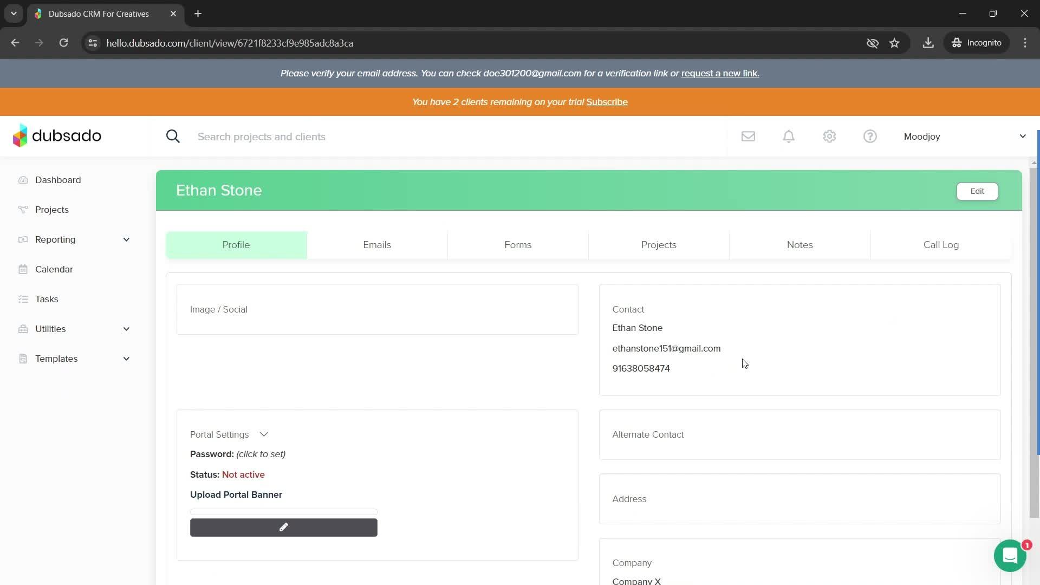Expand the Reporting menu chevron

coord(126,239)
